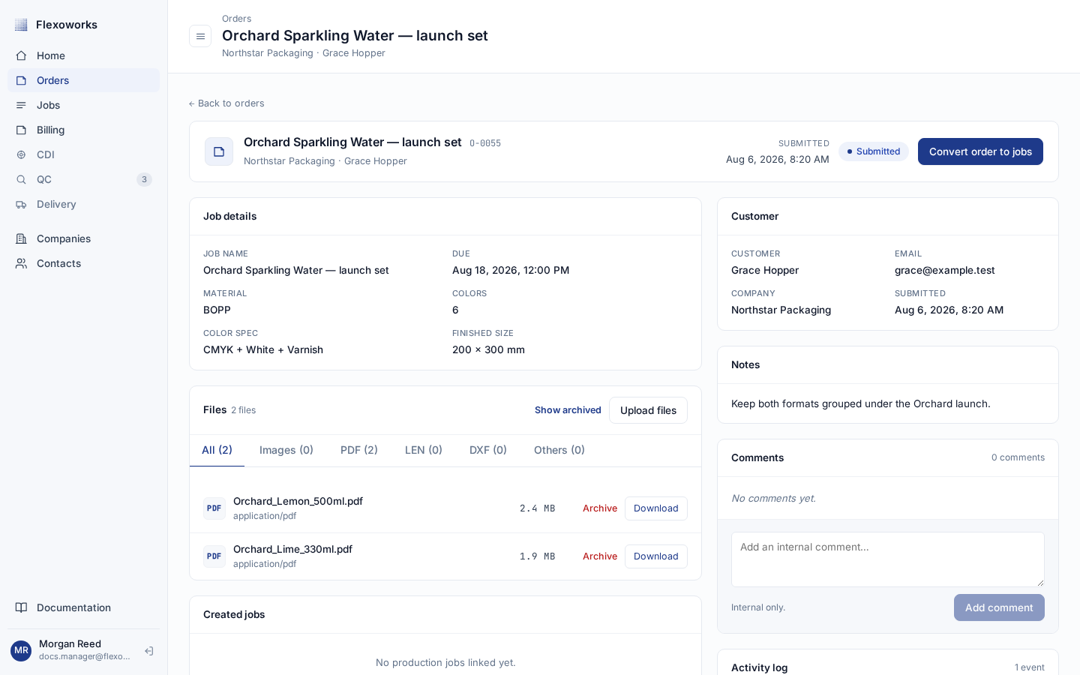Toggle sidebar with the hamburger menu button
This screenshot has height=675, width=1080.
(x=200, y=36)
